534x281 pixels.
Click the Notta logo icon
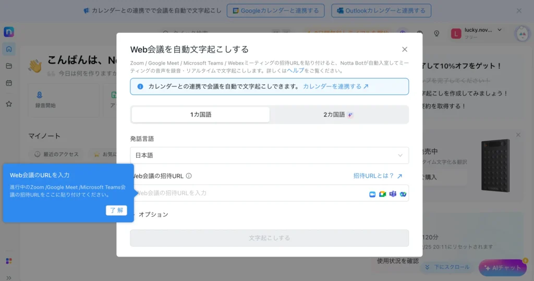pos(9,32)
